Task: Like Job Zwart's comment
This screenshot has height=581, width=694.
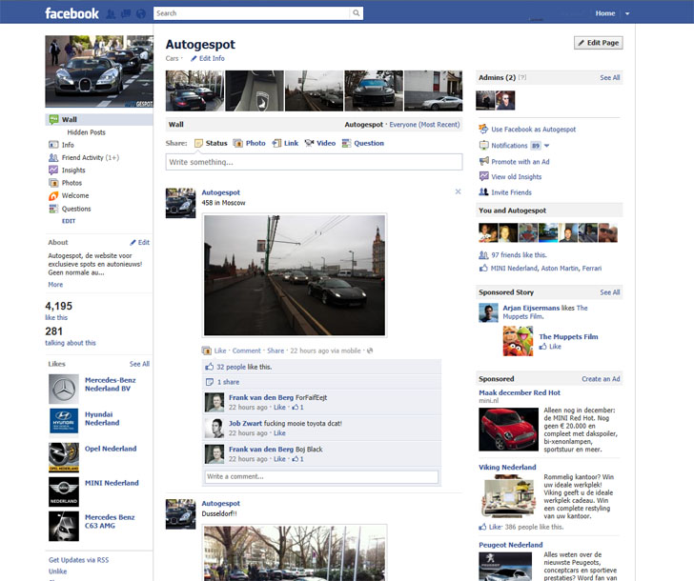Action: pos(279,432)
